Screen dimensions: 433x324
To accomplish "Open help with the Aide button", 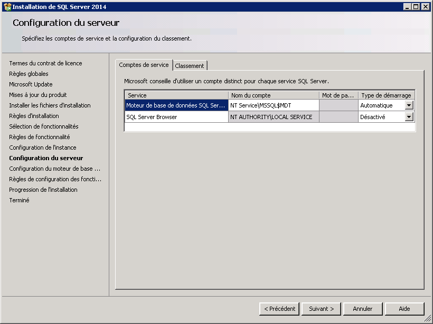I will (404, 309).
